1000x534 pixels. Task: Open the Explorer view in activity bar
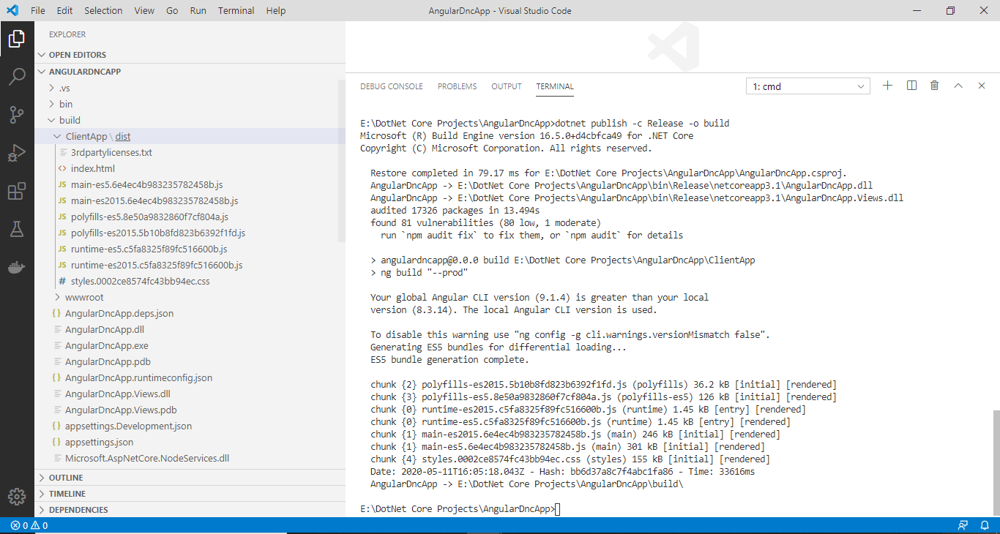coord(17,38)
